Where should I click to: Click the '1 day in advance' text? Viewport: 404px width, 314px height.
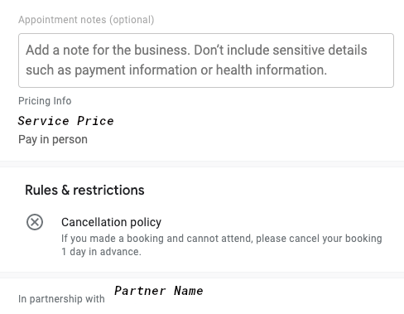[101, 252]
